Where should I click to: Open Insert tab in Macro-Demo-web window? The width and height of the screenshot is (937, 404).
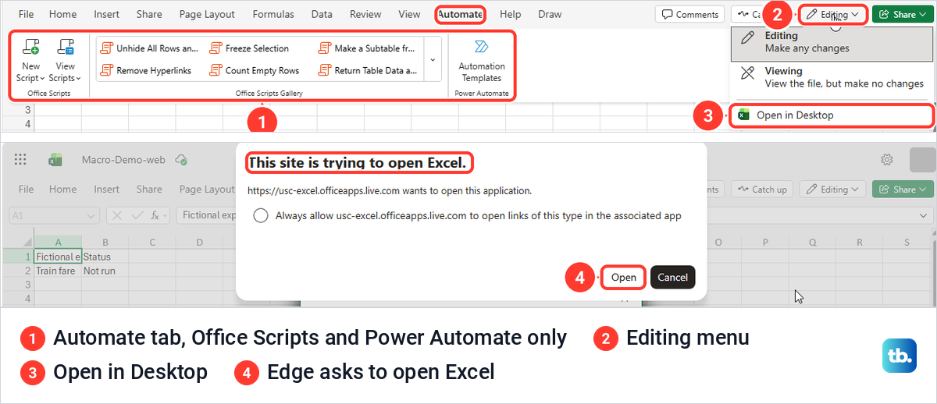[107, 189]
